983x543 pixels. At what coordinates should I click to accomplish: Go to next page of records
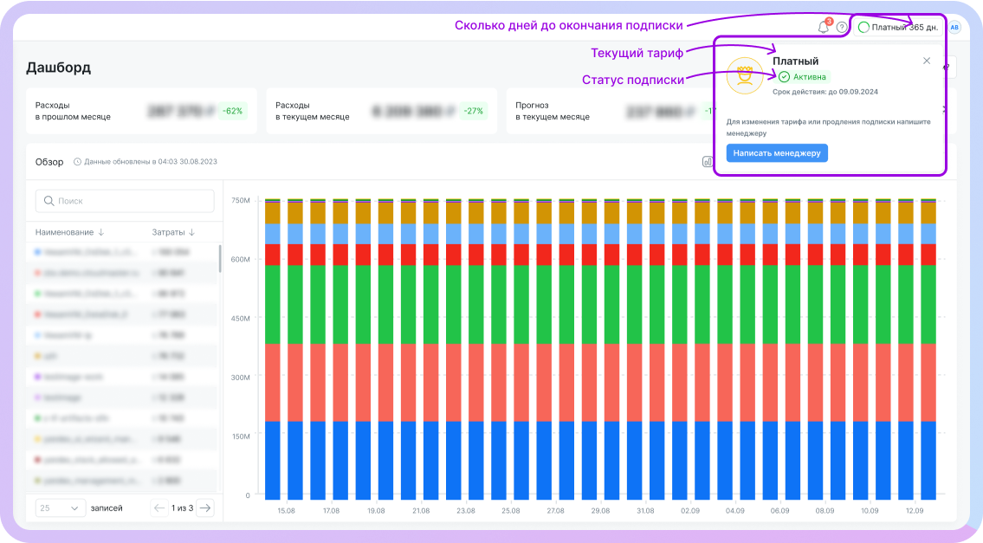204,508
